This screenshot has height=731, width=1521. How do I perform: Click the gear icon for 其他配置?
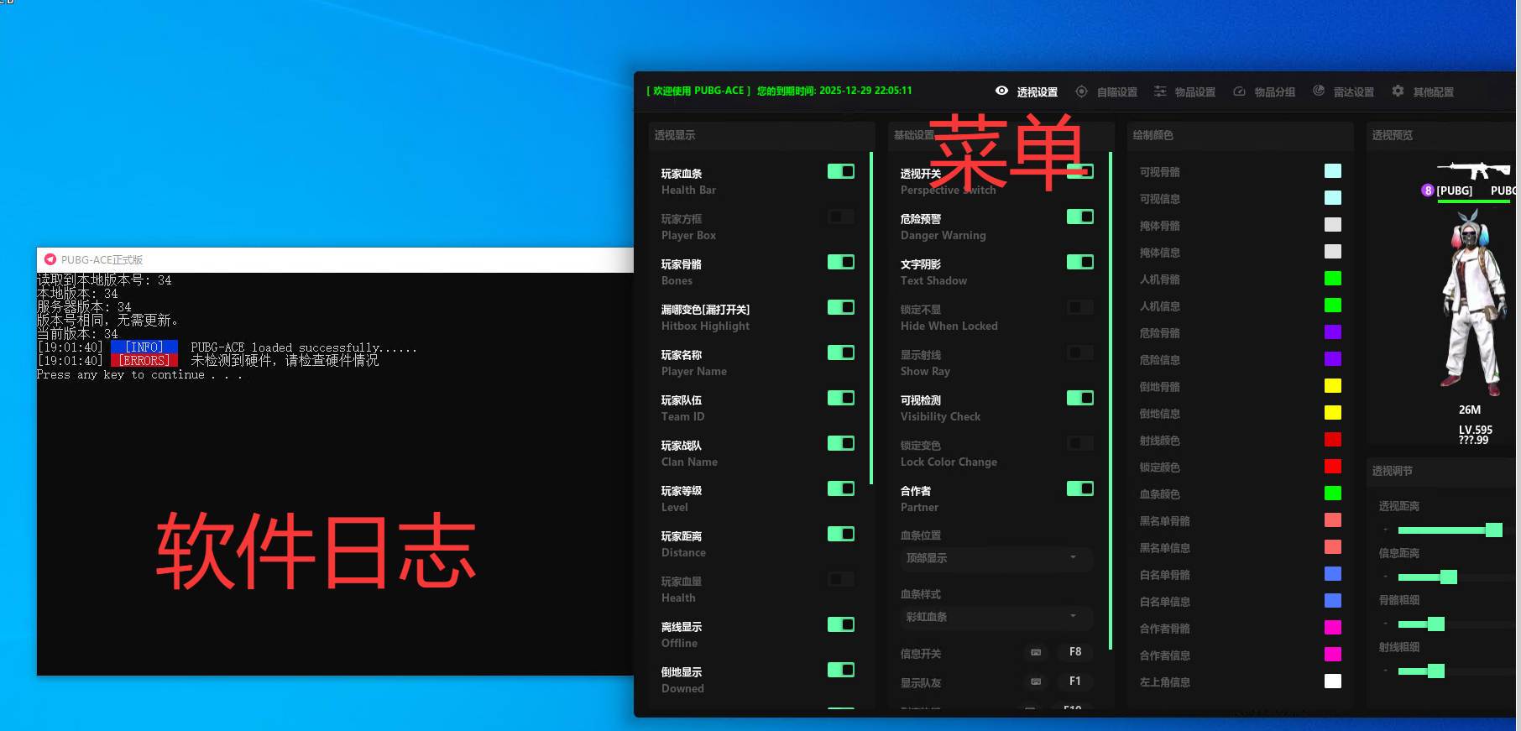point(1398,91)
